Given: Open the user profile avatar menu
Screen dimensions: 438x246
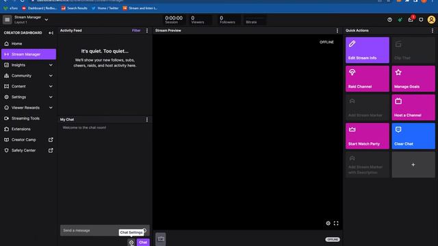Looking at the screenshot, I should point(431,20).
